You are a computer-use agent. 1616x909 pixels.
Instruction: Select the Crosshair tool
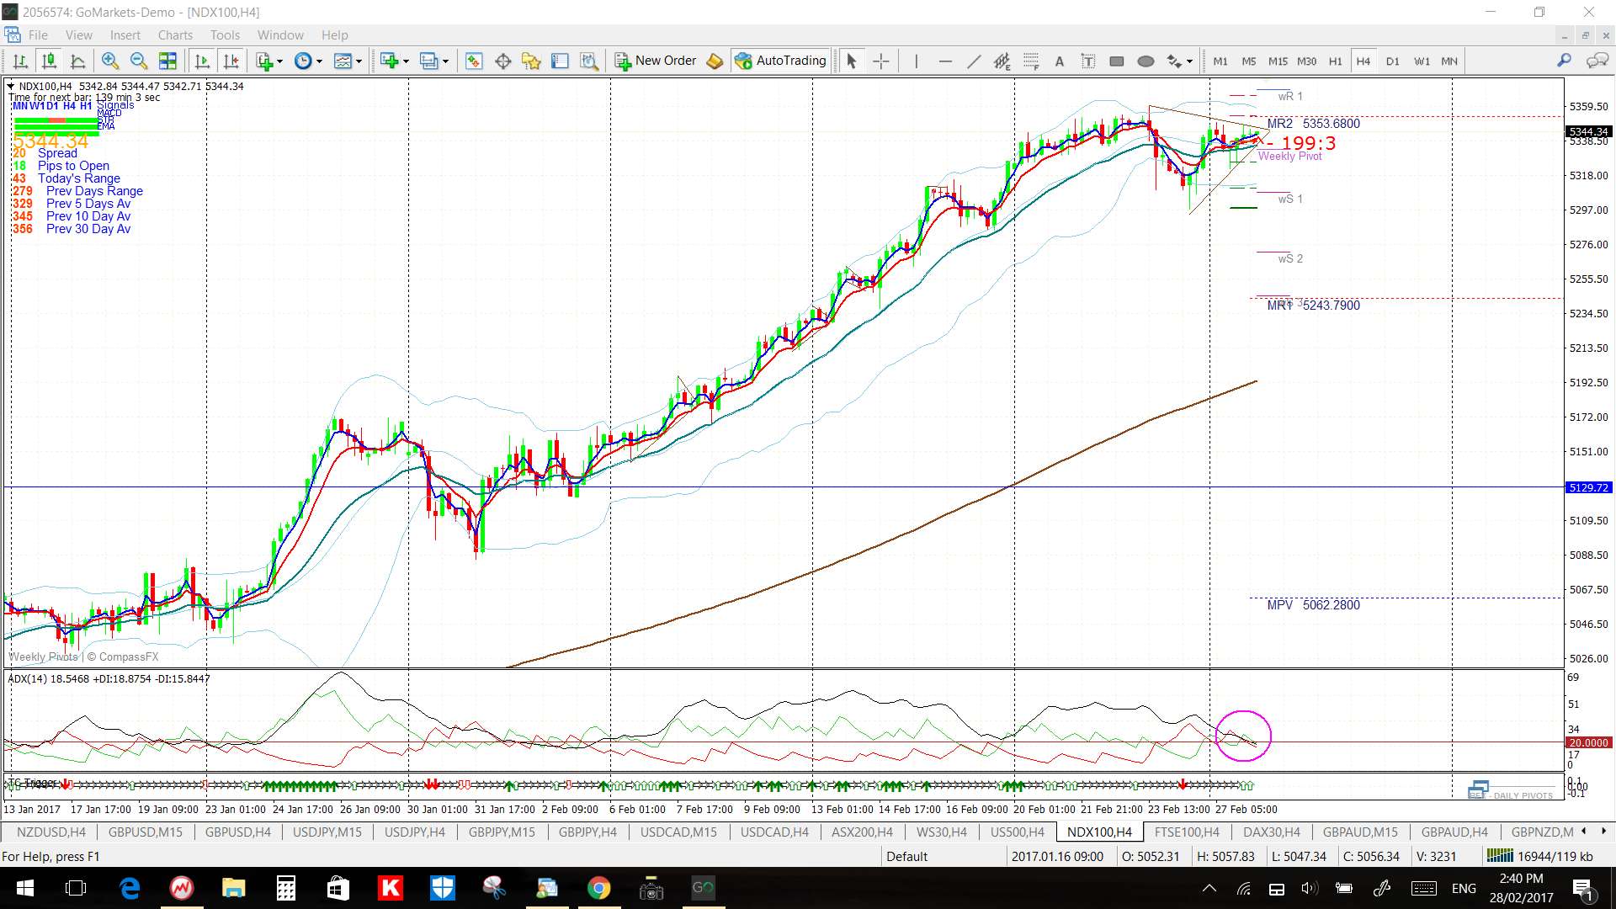(880, 61)
